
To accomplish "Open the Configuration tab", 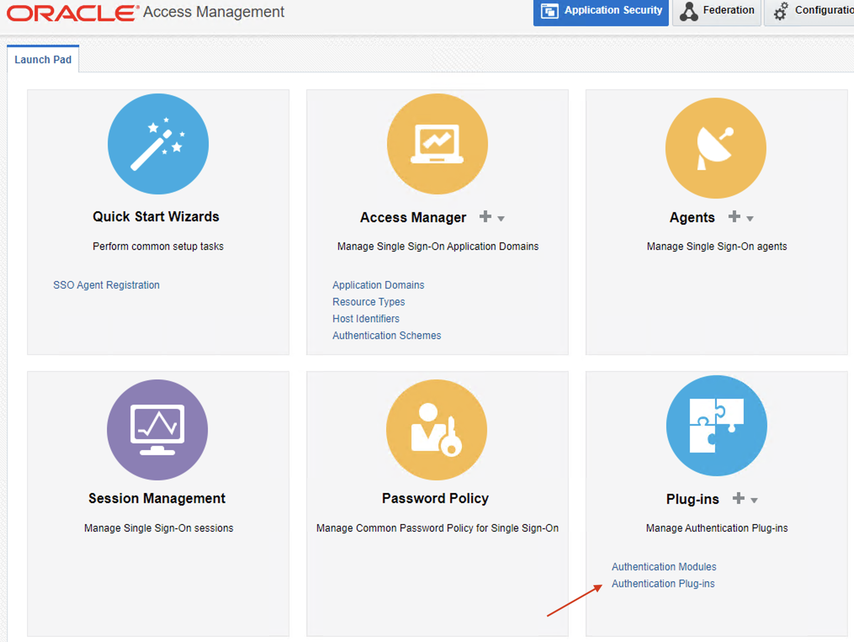I will [812, 11].
